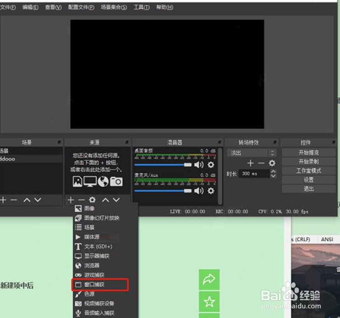Open the 麦克风/Aux gear settings
This screenshot has width=340, height=318.
coord(211,191)
